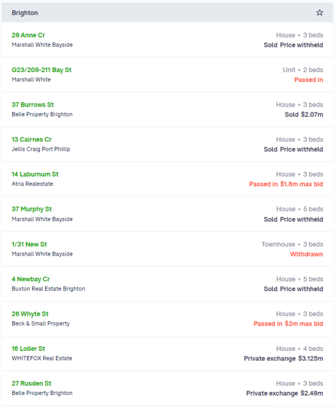Image resolution: width=335 pixels, height=409 pixels.
Task: Click the Brighton suburb header
Action: (x=25, y=13)
